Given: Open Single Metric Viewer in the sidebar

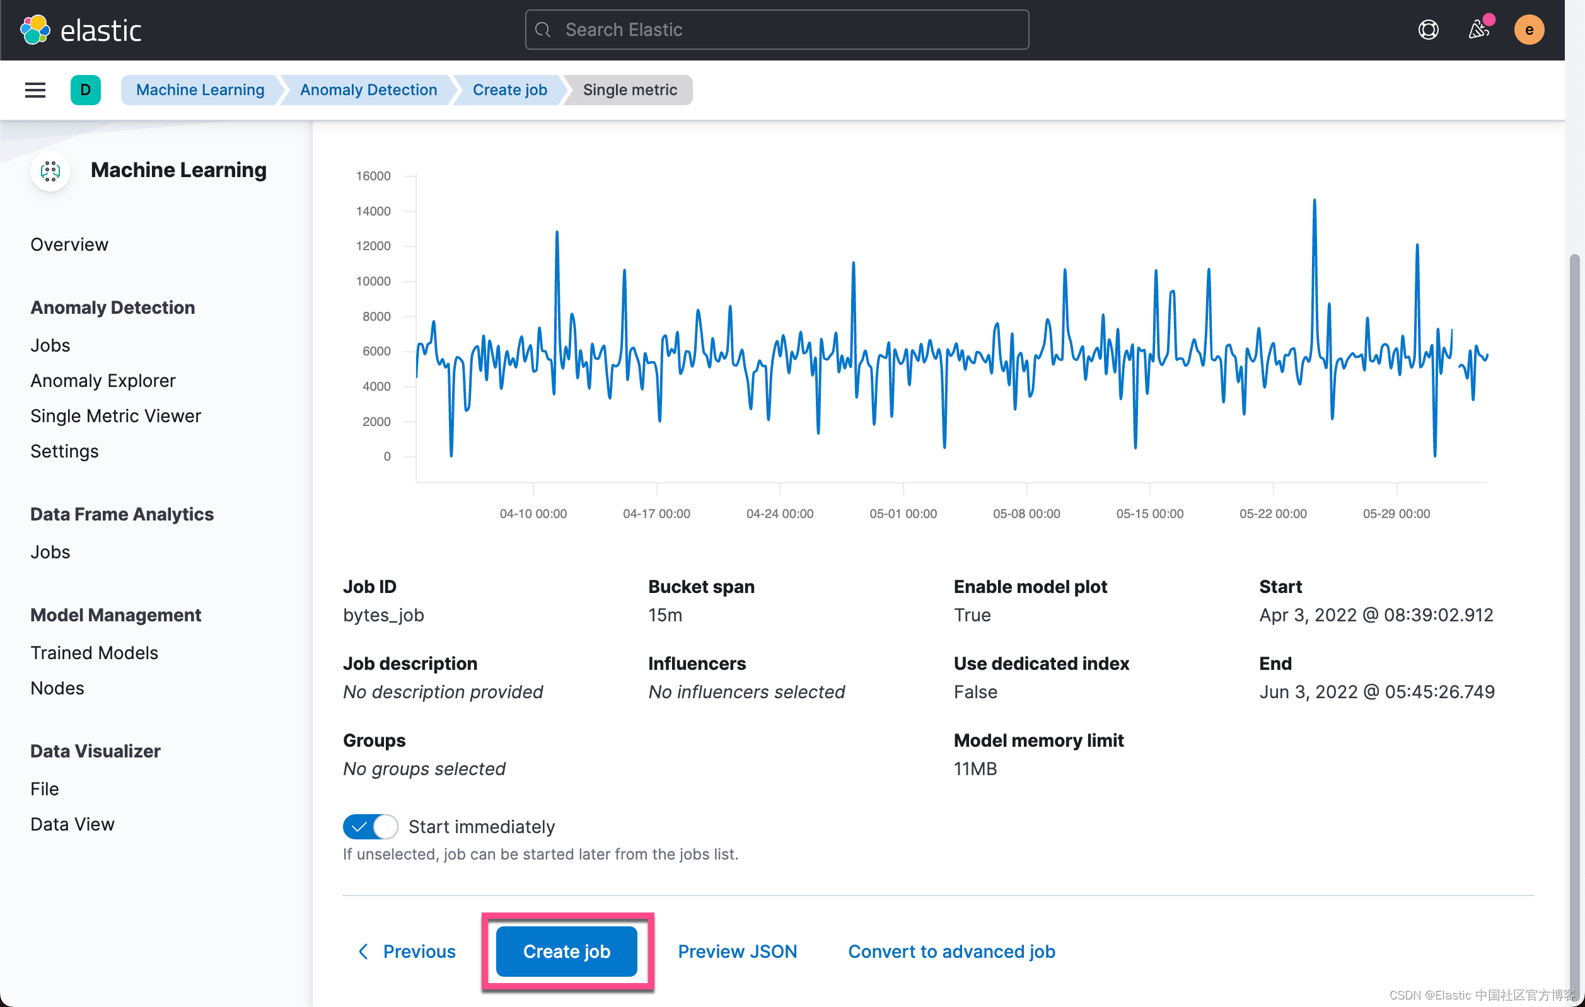Looking at the screenshot, I should 115,416.
